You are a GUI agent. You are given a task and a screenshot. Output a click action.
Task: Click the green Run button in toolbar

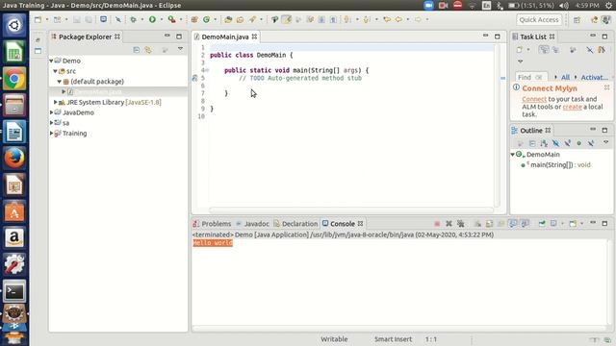(x=152, y=19)
